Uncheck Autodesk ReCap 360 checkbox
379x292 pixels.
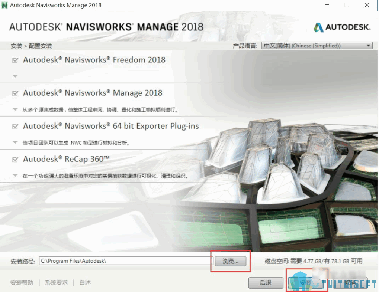pyautogui.click(x=15, y=160)
